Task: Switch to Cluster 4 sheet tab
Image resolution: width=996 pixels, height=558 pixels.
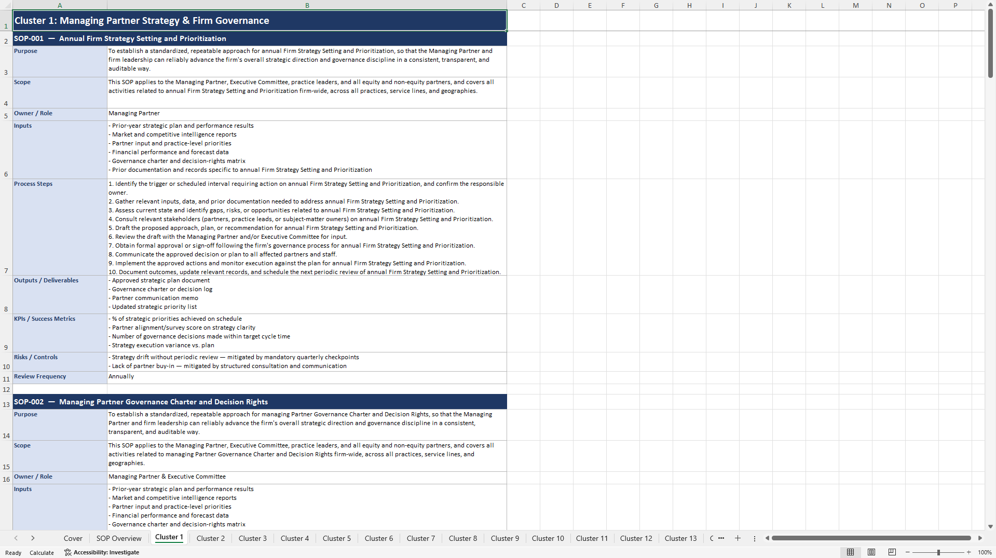Action: click(295, 538)
